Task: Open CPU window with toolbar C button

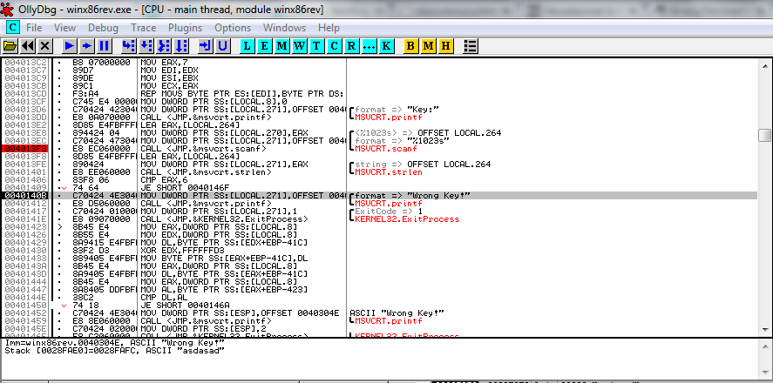Action: [x=335, y=46]
